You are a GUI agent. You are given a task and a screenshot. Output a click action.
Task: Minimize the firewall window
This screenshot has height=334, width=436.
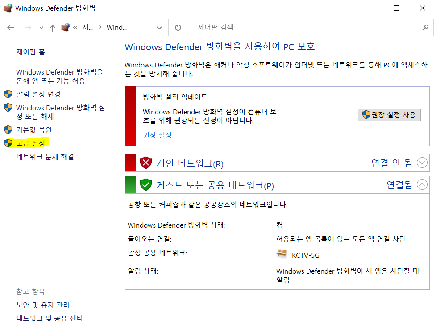click(x=370, y=8)
